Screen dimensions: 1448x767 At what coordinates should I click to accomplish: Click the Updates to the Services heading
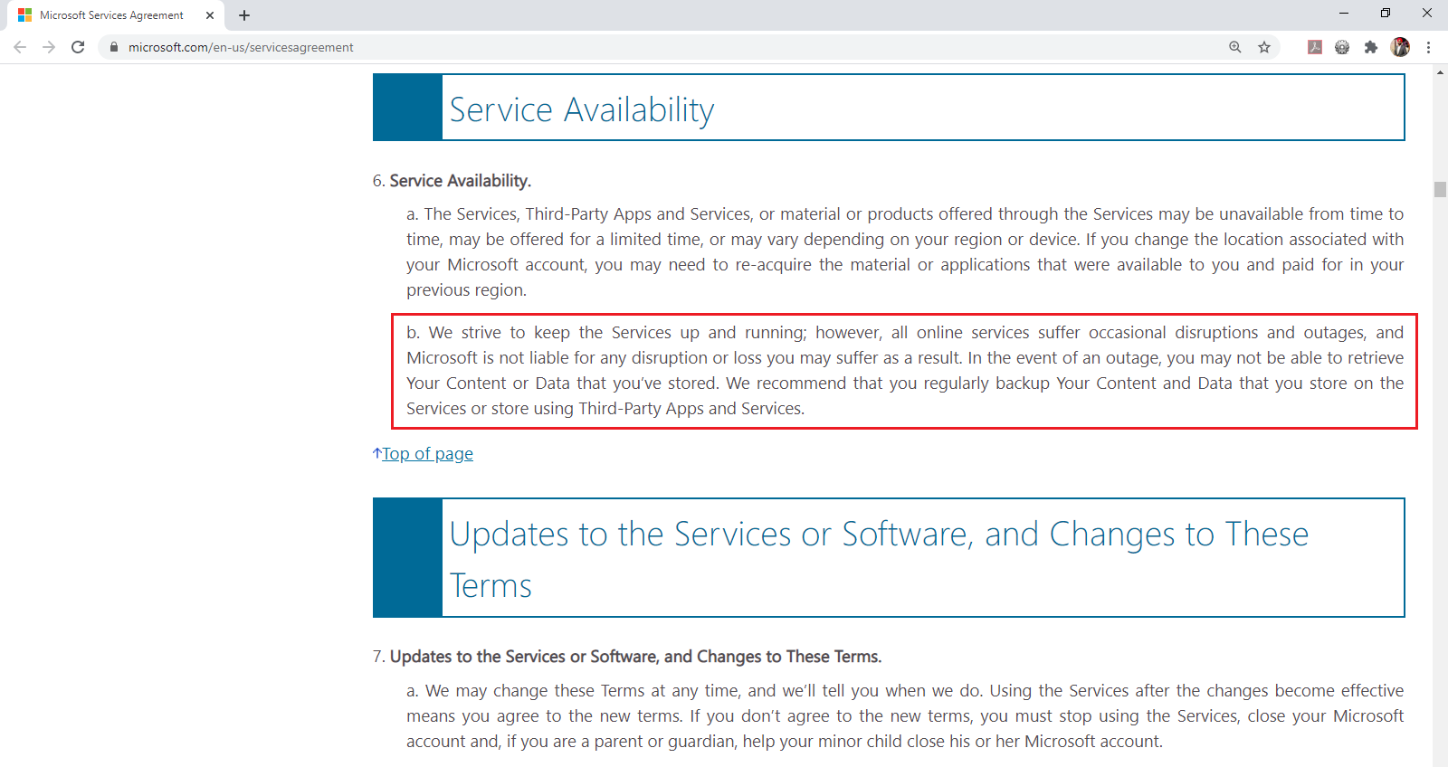[889, 558]
